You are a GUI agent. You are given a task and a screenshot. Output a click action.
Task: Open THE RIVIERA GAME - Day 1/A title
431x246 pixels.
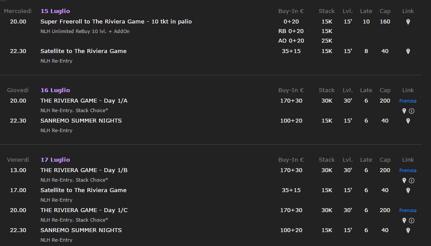pyautogui.click(x=84, y=101)
